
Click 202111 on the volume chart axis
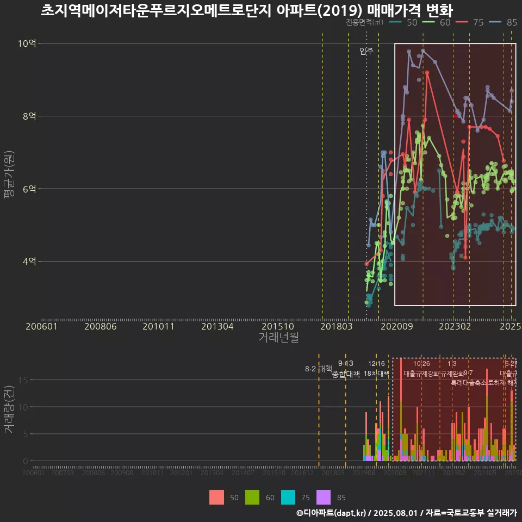[x=424, y=473]
